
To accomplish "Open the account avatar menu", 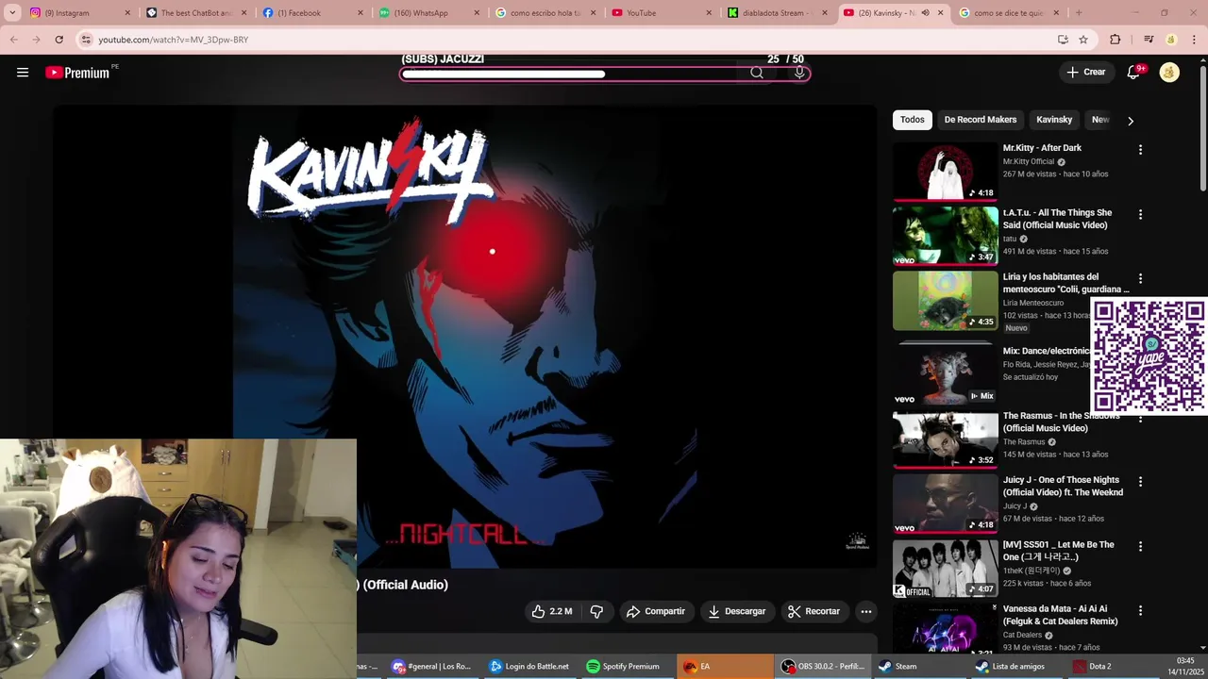I will pyautogui.click(x=1169, y=73).
